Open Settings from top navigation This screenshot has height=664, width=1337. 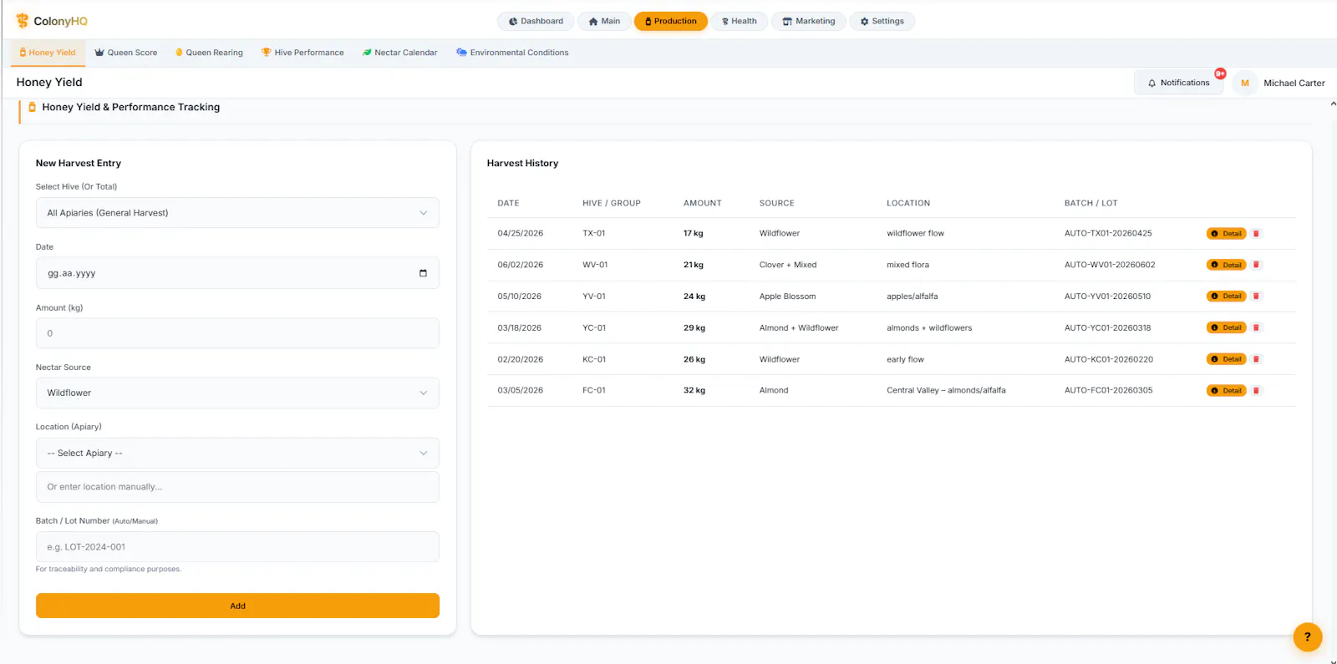(x=882, y=21)
